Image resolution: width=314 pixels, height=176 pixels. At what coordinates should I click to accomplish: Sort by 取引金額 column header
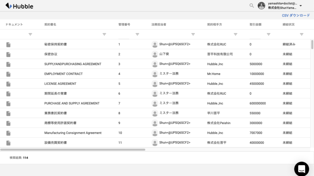[x=255, y=24]
